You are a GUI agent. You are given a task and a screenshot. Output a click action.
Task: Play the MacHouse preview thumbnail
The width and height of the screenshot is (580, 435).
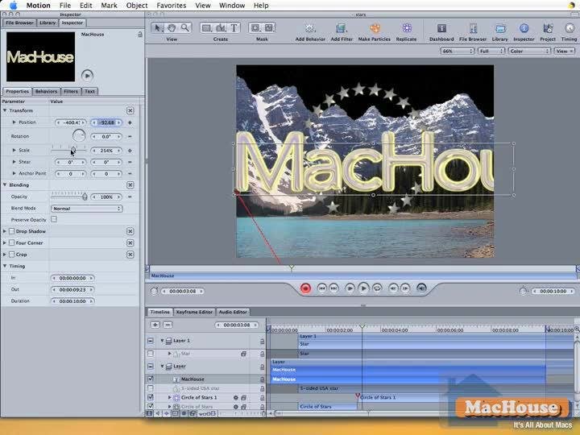click(x=87, y=76)
